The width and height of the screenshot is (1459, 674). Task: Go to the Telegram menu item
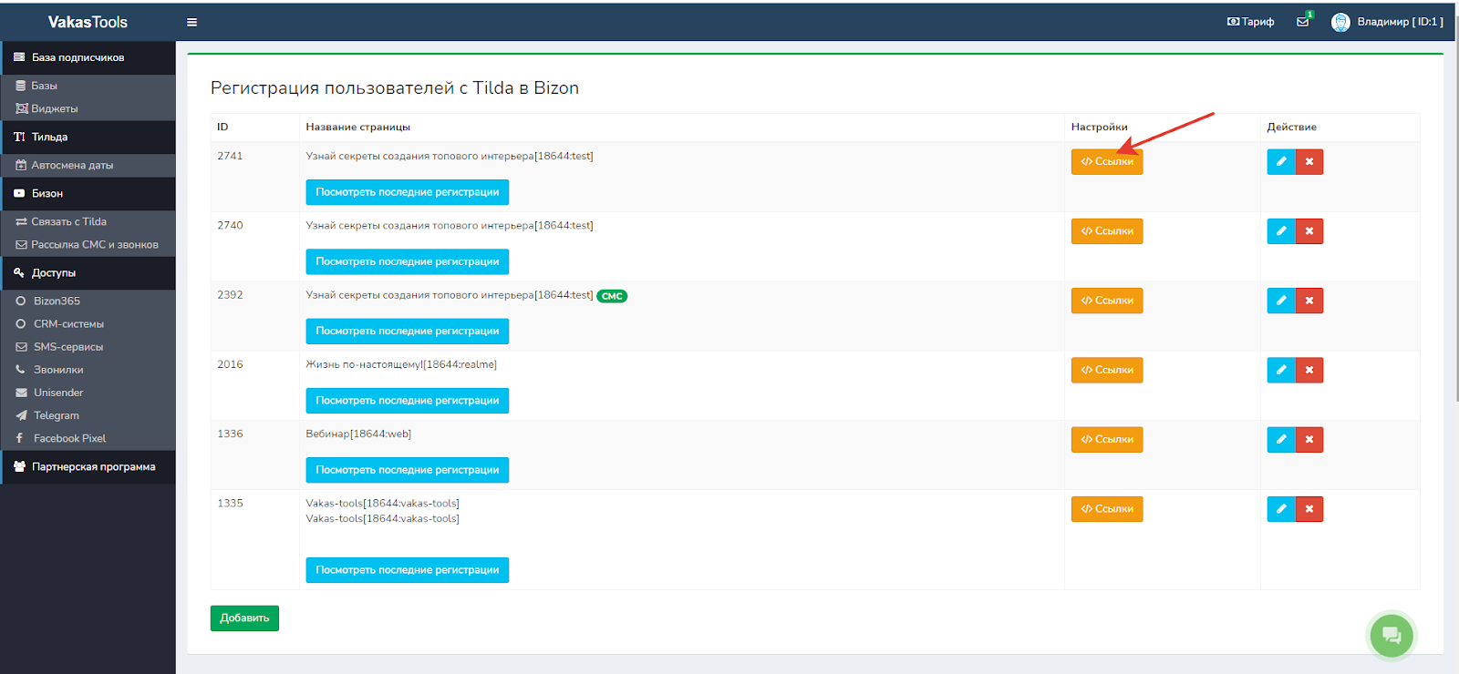pyautogui.click(x=57, y=415)
